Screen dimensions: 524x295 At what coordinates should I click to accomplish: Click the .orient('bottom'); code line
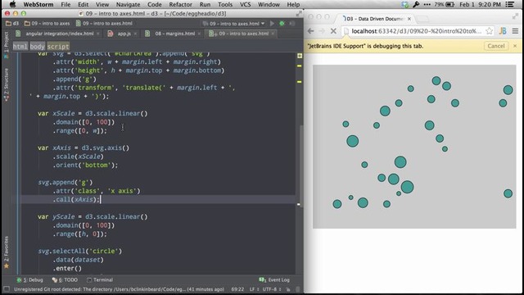pos(85,165)
